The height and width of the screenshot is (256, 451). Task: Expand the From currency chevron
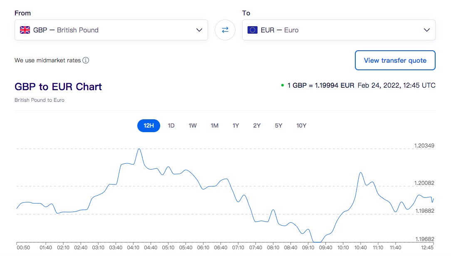[x=199, y=30]
